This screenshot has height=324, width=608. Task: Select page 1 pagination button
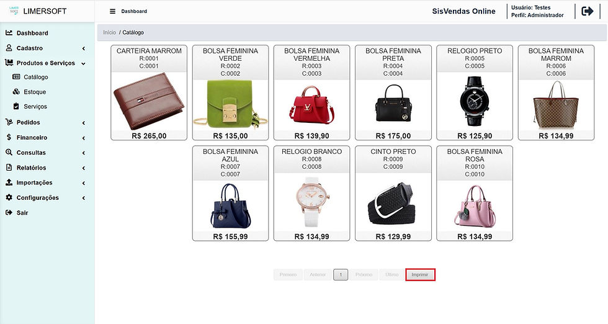[341, 275]
